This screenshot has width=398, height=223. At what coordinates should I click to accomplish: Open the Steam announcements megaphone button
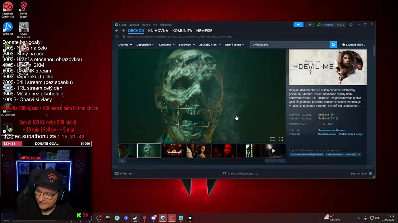point(298,25)
